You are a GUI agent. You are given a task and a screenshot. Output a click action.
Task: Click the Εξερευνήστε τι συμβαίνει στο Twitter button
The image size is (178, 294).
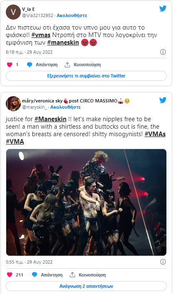point(86,76)
